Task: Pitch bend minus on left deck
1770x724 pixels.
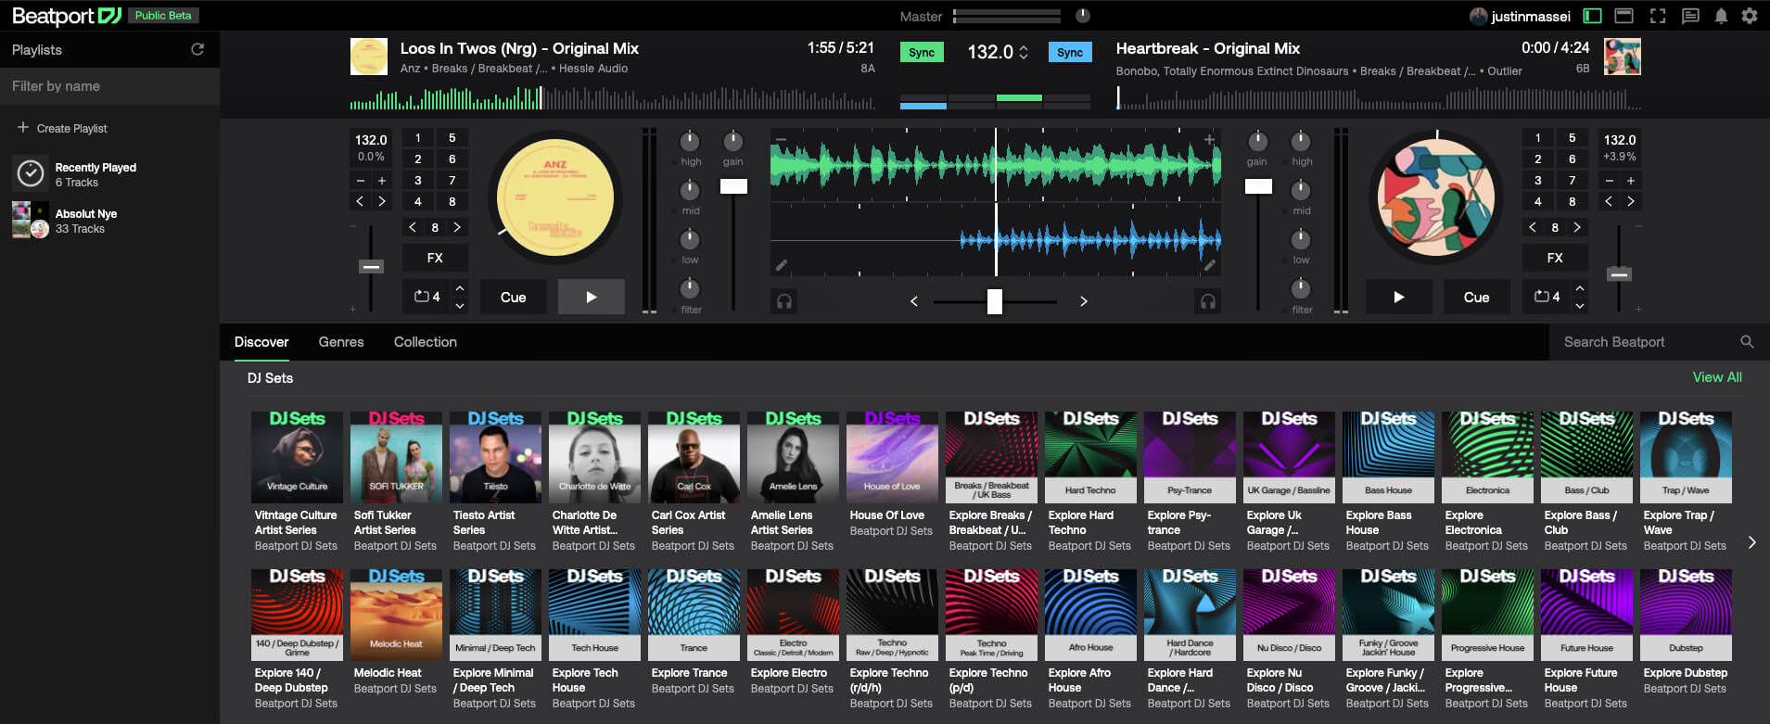Action: click(361, 181)
